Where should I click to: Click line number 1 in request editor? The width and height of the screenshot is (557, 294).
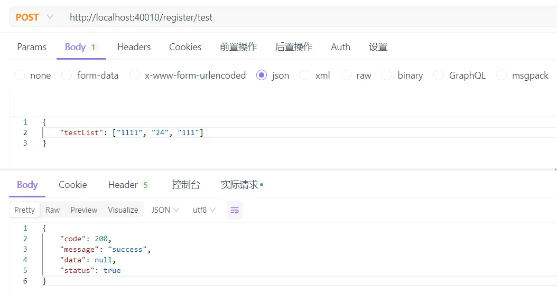(x=25, y=122)
